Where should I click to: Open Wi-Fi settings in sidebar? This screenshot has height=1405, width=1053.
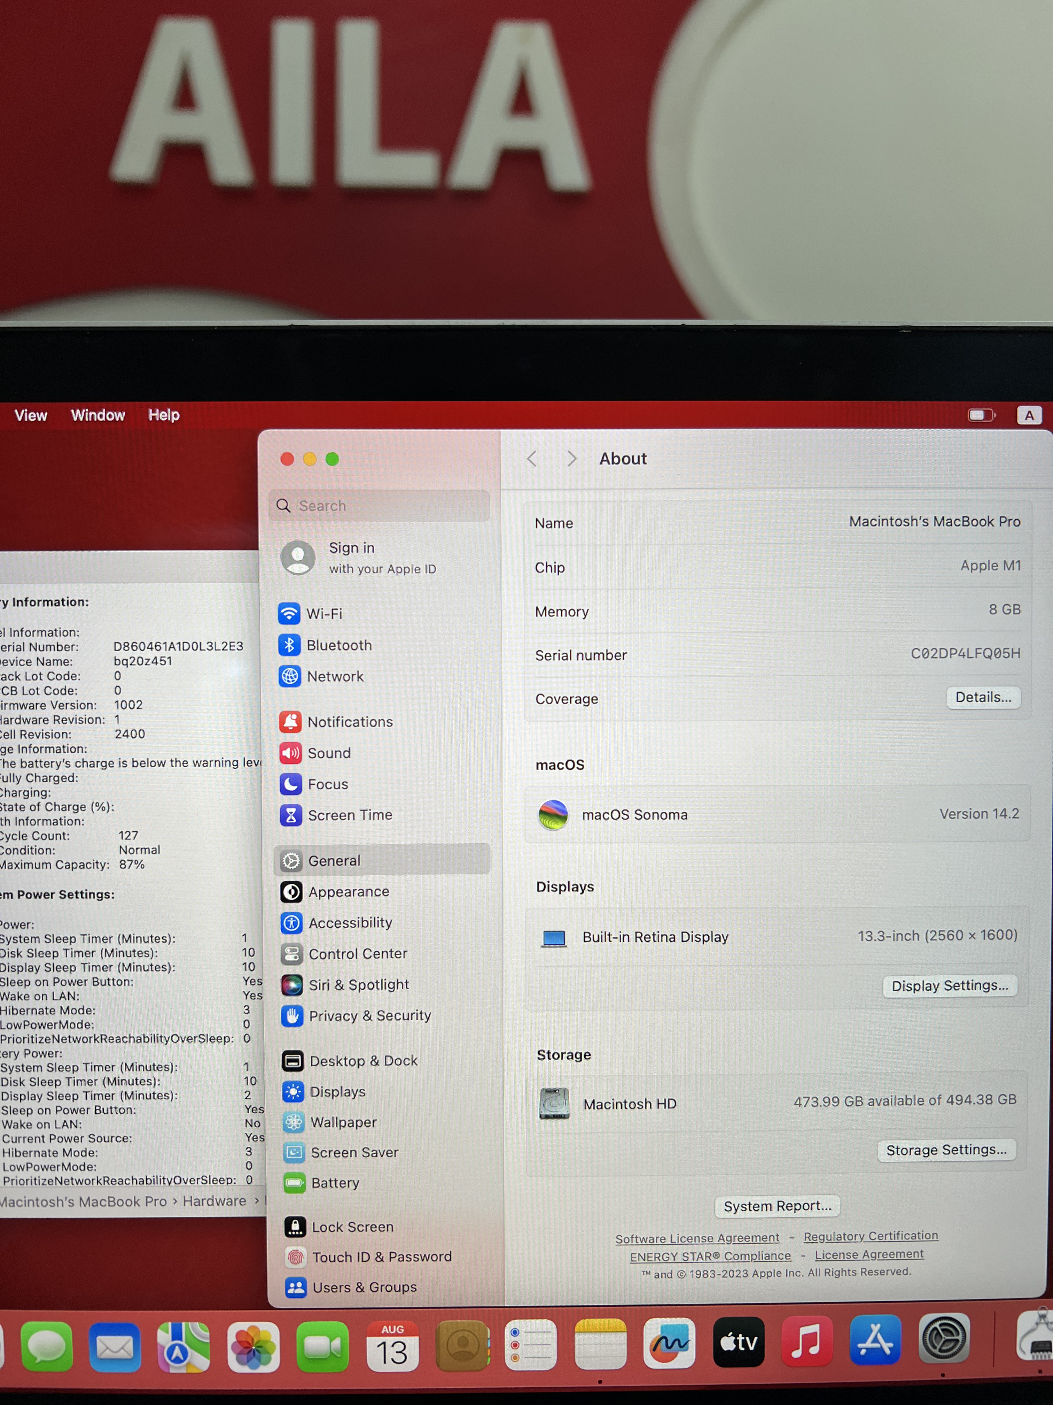click(x=324, y=614)
